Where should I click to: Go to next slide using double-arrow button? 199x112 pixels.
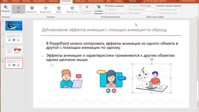click(198, 106)
